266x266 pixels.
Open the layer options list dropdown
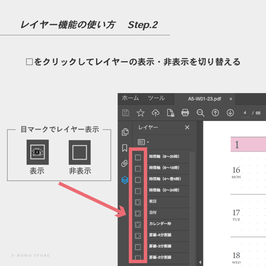[143, 142]
